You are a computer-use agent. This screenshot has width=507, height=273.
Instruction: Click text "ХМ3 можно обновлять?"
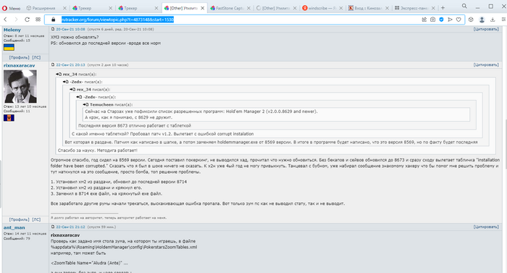point(75,37)
